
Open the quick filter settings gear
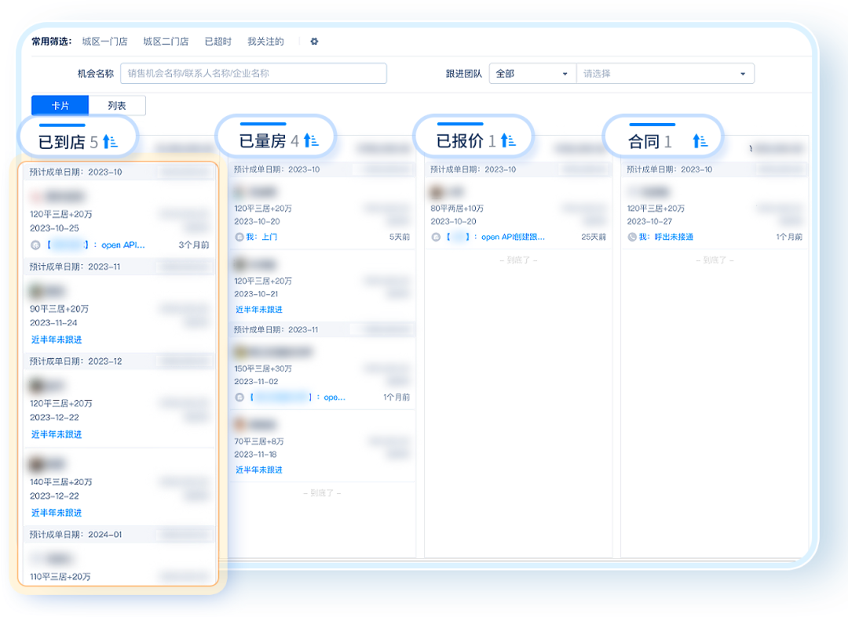pos(314,42)
